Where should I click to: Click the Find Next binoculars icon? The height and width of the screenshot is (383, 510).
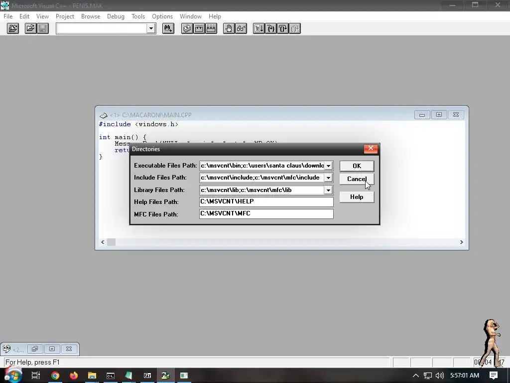coord(168,28)
